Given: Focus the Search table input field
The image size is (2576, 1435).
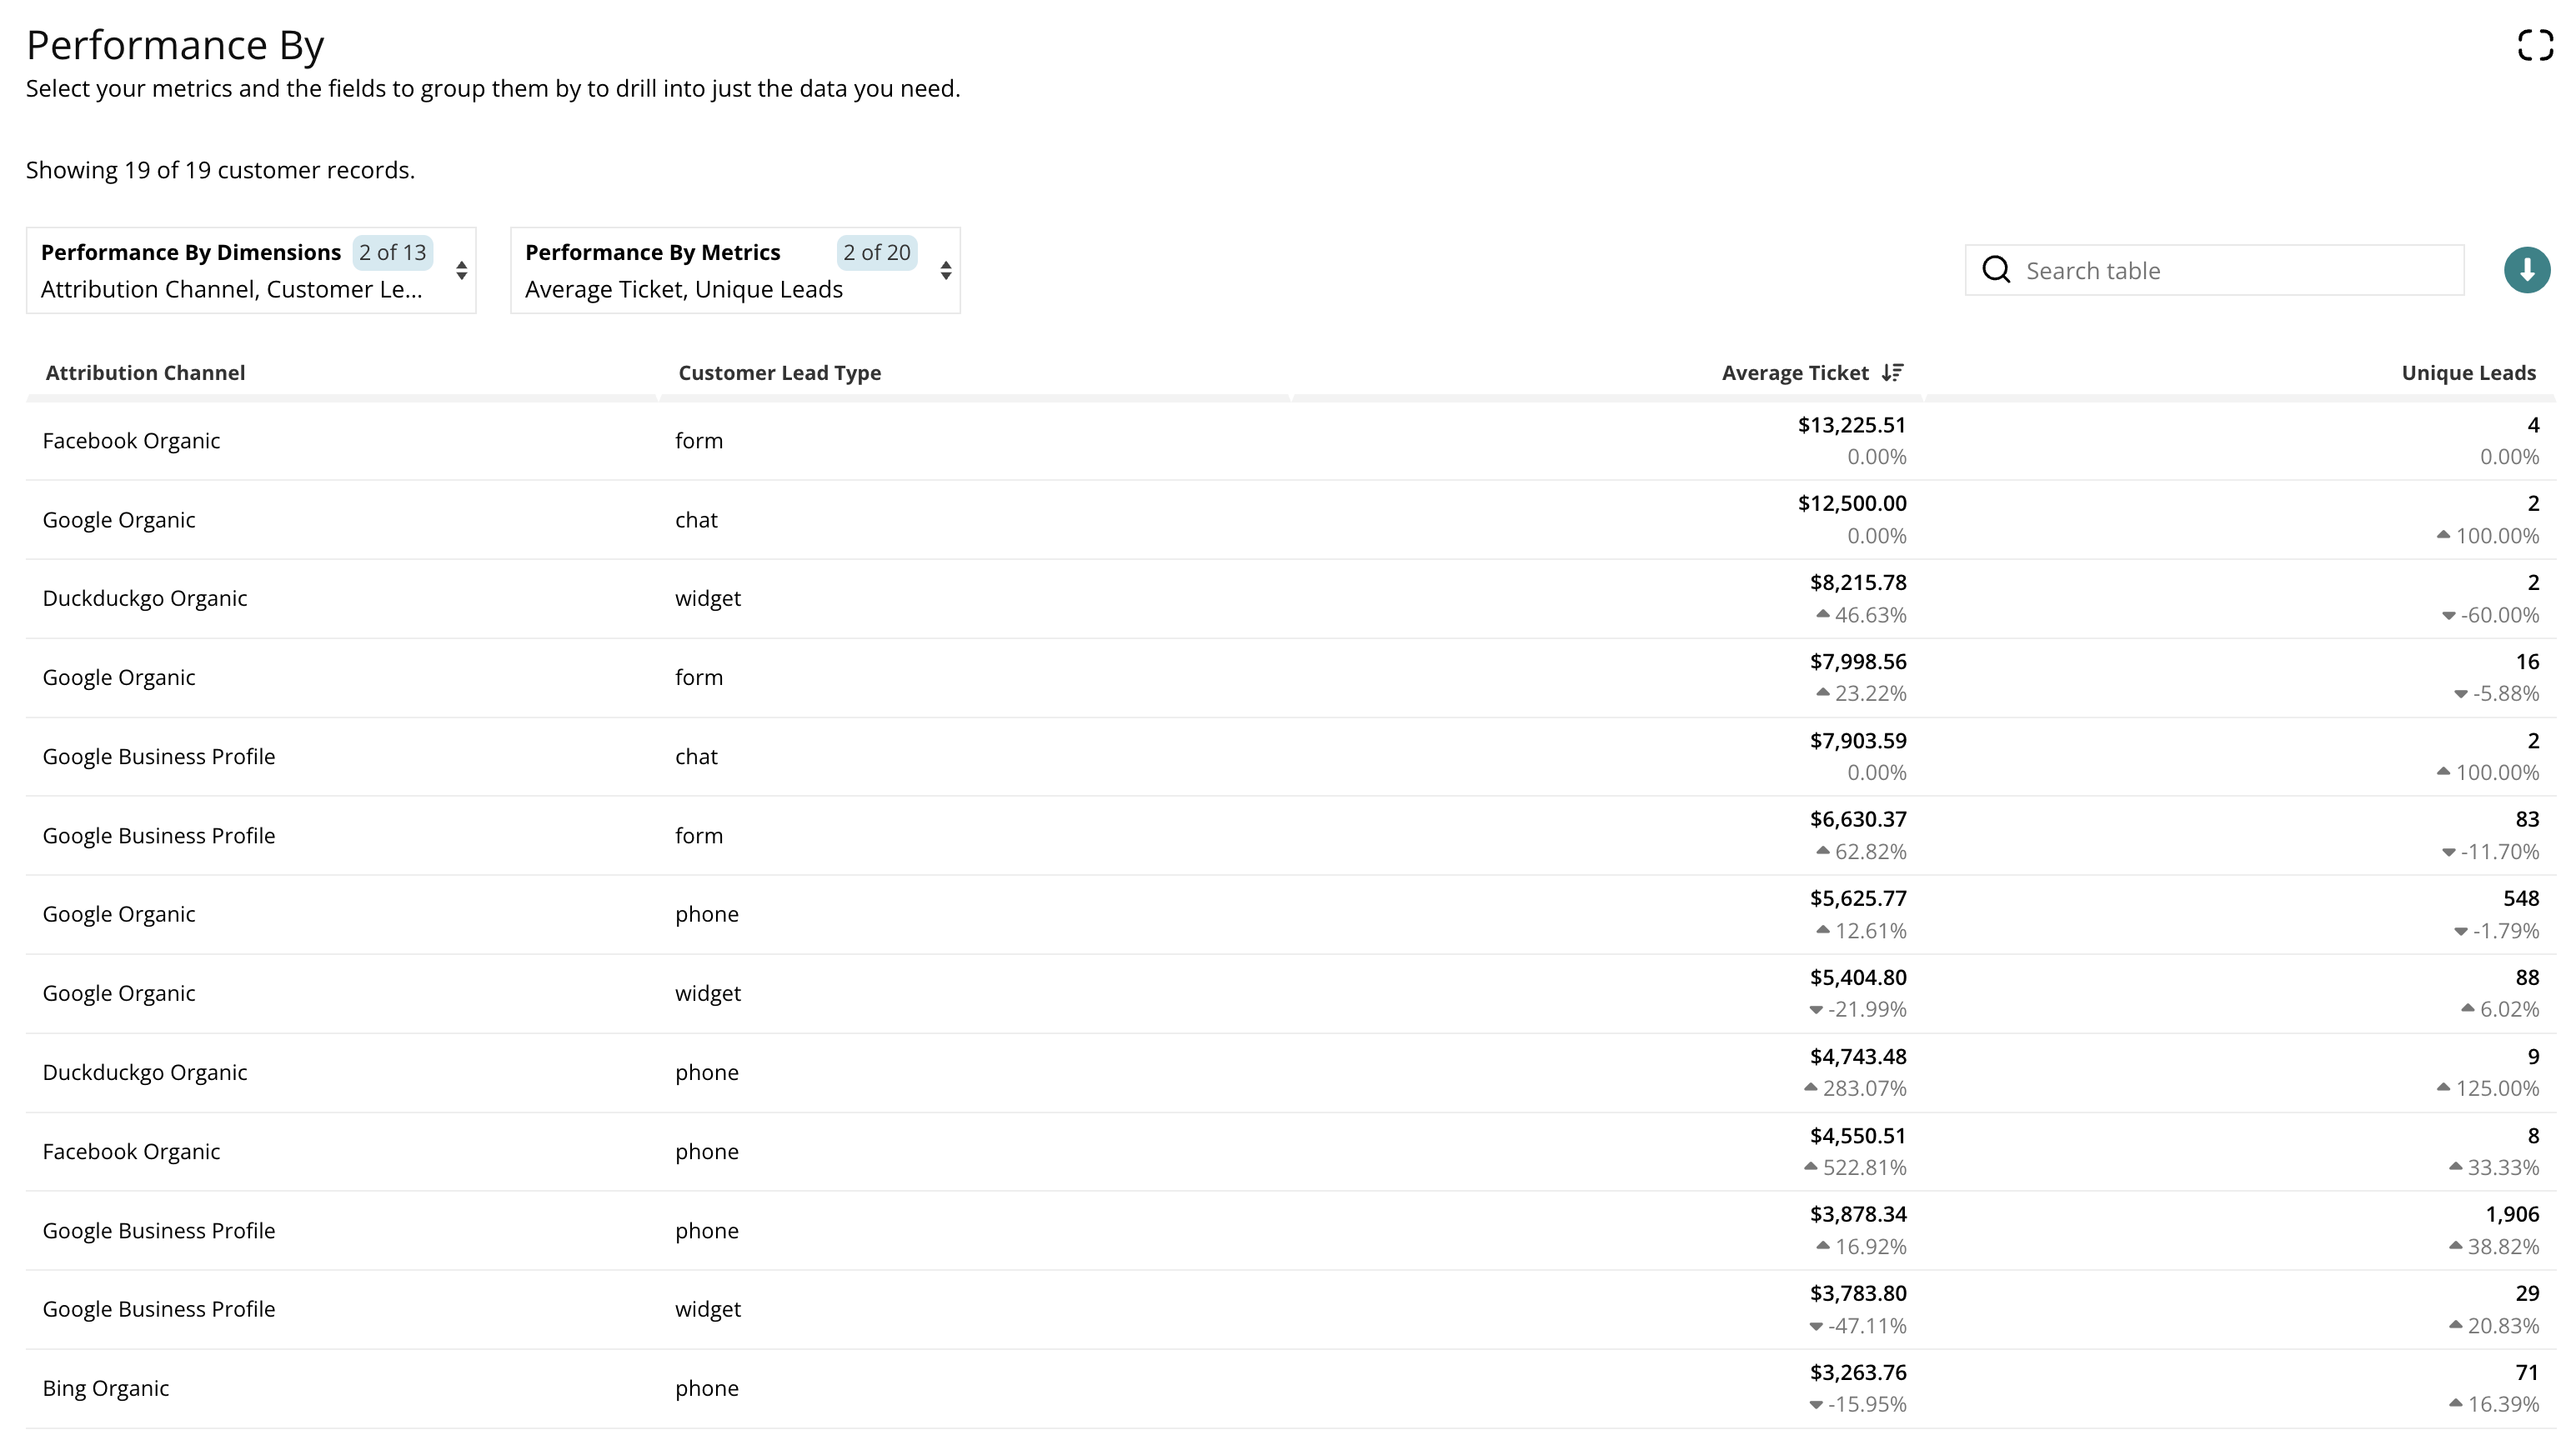Looking at the screenshot, I should (2230, 271).
